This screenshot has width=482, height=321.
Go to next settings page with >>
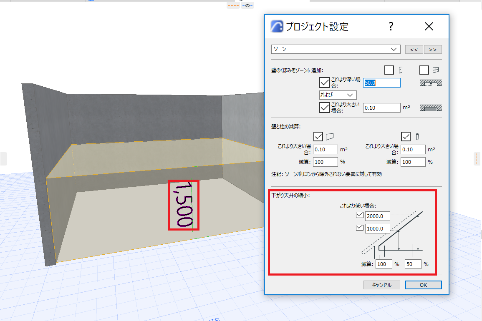[x=433, y=50]
